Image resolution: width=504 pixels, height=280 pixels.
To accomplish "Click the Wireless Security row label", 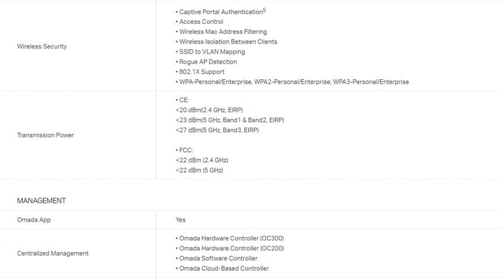I will 42,46.
